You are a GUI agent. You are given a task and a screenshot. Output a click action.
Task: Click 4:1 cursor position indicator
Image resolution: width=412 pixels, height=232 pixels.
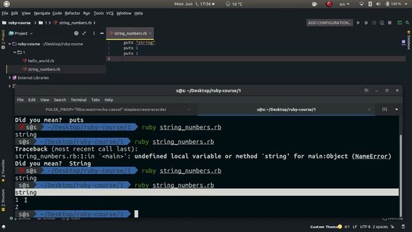pos(347,227)
